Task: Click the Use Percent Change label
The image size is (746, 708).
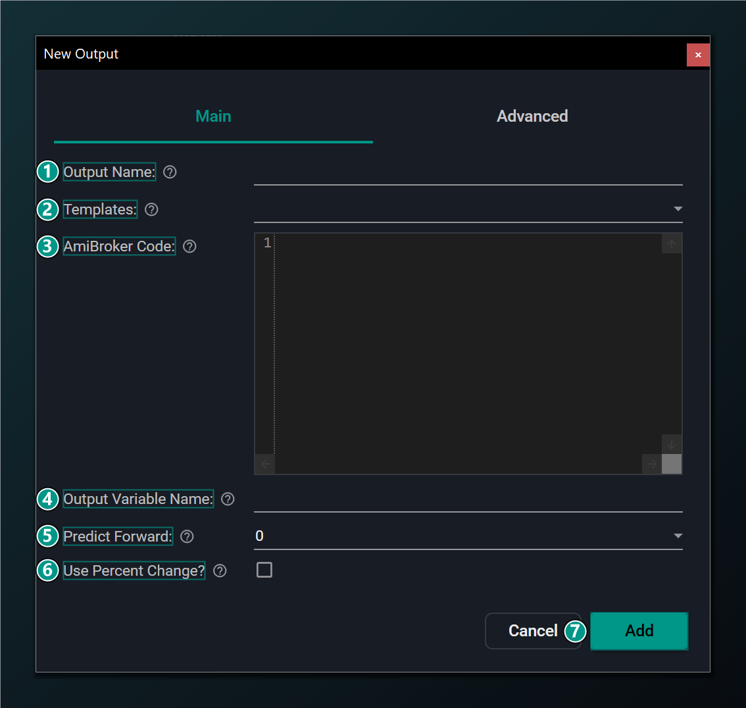Action: [x=134, y=571]
